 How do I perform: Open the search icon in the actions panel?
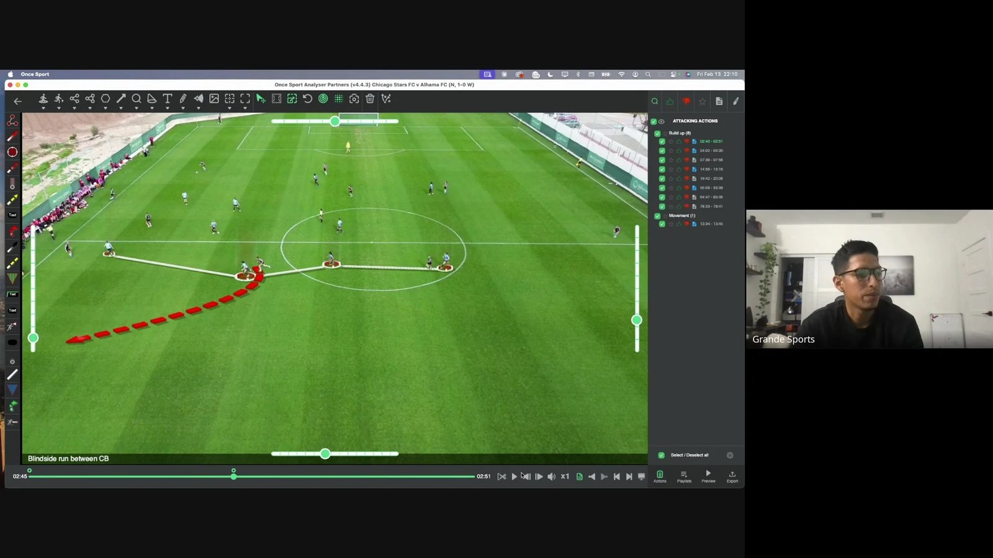tap(655, 101)
